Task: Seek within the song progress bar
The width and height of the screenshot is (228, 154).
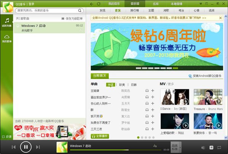Action: click(116, 150)
